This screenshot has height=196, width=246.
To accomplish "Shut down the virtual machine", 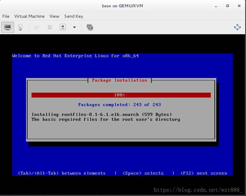I will [63, 27].
